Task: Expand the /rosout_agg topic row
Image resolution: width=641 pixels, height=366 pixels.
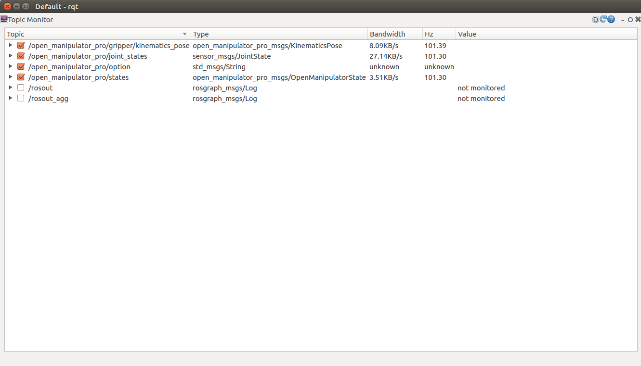Action: point(11,99)
